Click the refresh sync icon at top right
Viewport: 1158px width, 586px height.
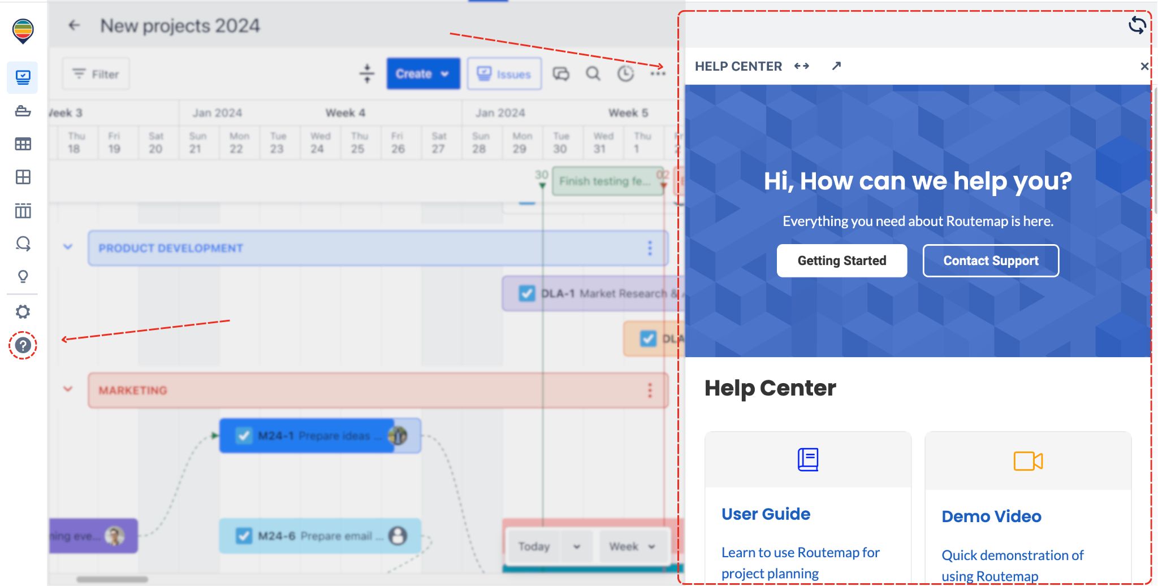click(1137, 25)
